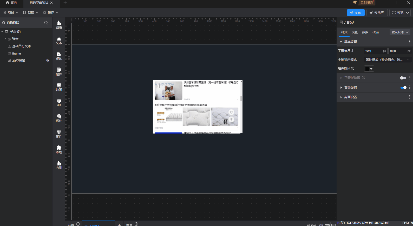Image resolution: width=413 pixels, height=226 pixels.
Task: Open the 全屏显示模式 dropdown
Action: 388,60
